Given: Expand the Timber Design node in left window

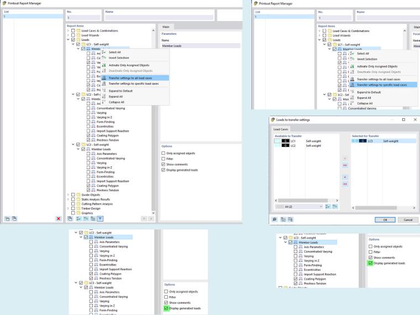Looking at the screenshot, I should point(68,208).
